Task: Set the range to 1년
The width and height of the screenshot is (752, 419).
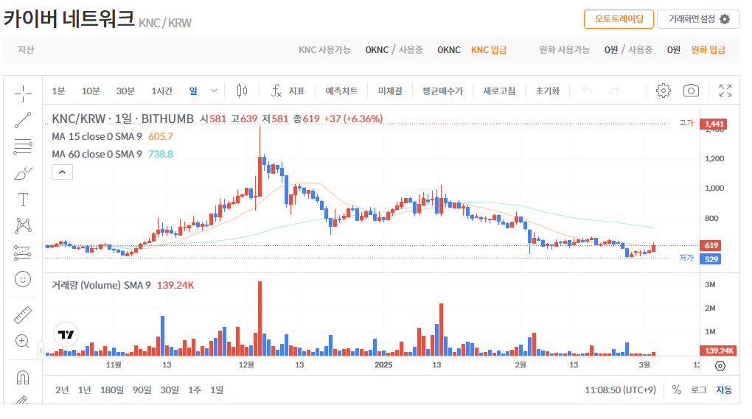Action: [x=84, y=390]
